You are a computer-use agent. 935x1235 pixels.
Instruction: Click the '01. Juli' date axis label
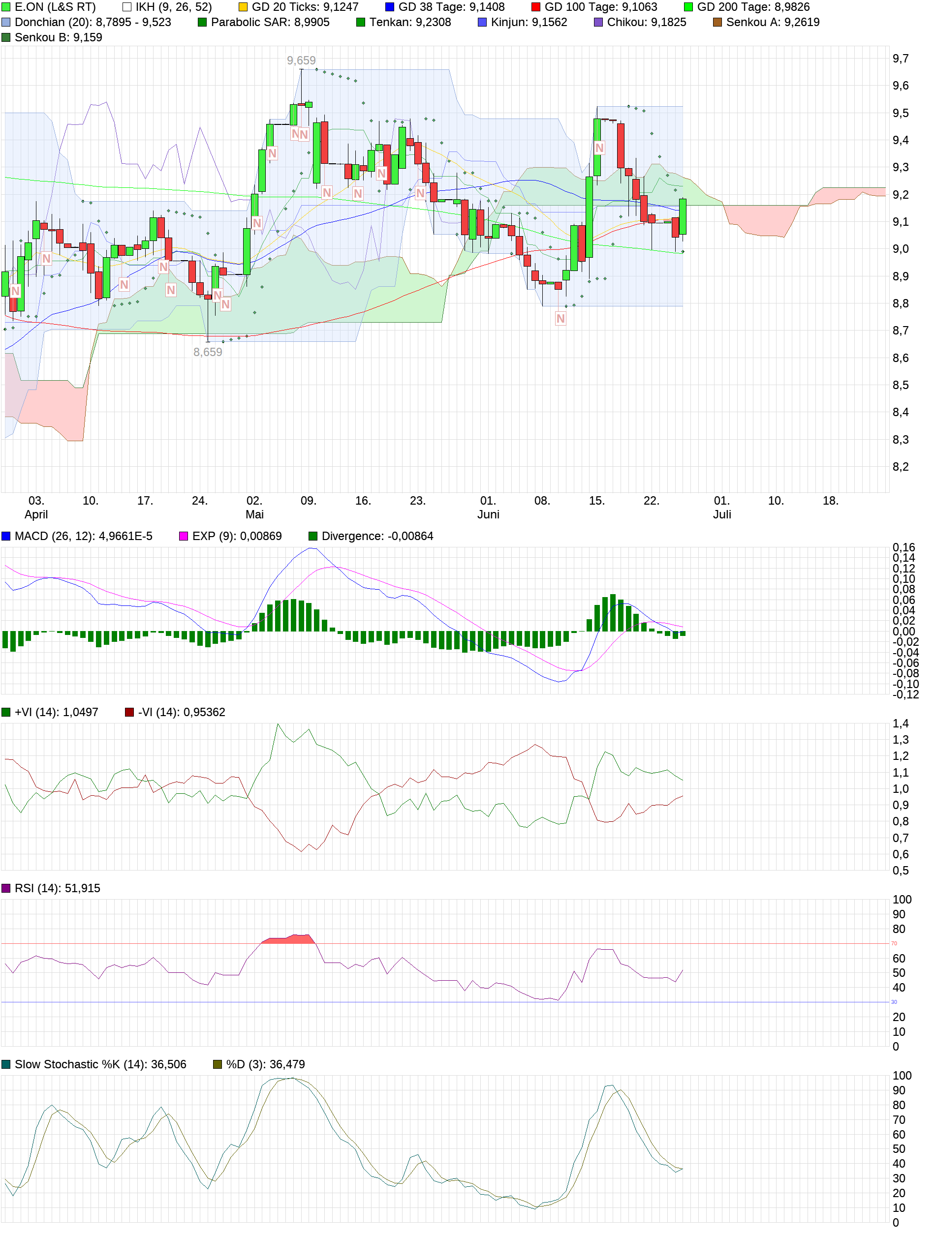tap(722, 508)
